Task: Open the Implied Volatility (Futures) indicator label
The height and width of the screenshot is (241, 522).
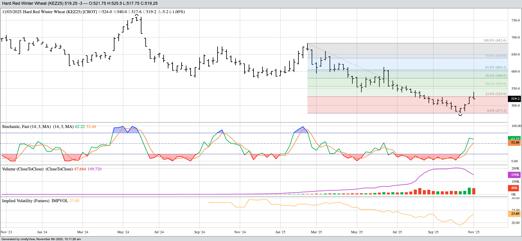Action: coord(26,201)
